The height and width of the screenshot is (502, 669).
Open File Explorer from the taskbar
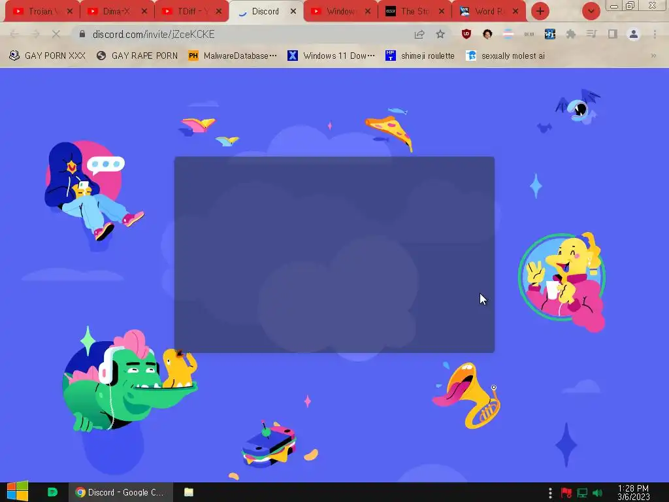pyautogui.click(x=189, y=492)
